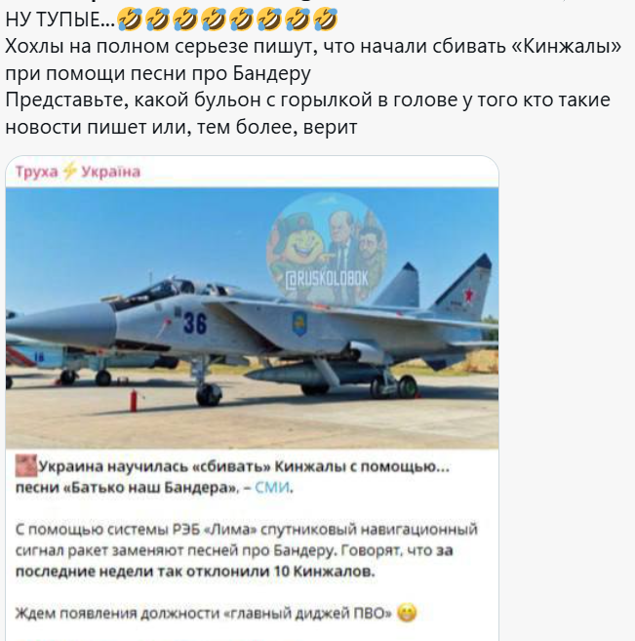Click the Труха Україна channel name

click(78, 172)
